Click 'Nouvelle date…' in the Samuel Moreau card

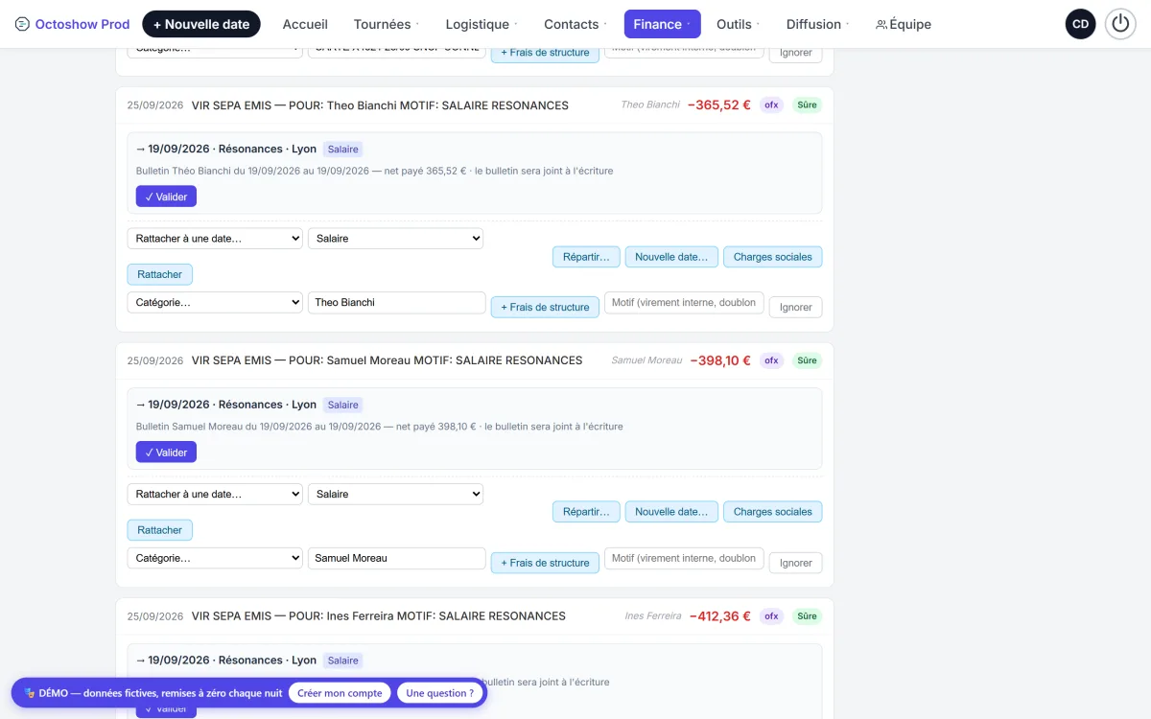coord(671,512)
